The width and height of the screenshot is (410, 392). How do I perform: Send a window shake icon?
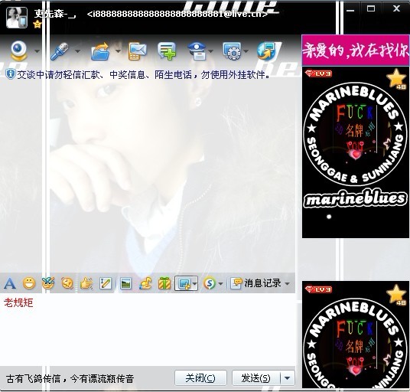pos(67,283)
